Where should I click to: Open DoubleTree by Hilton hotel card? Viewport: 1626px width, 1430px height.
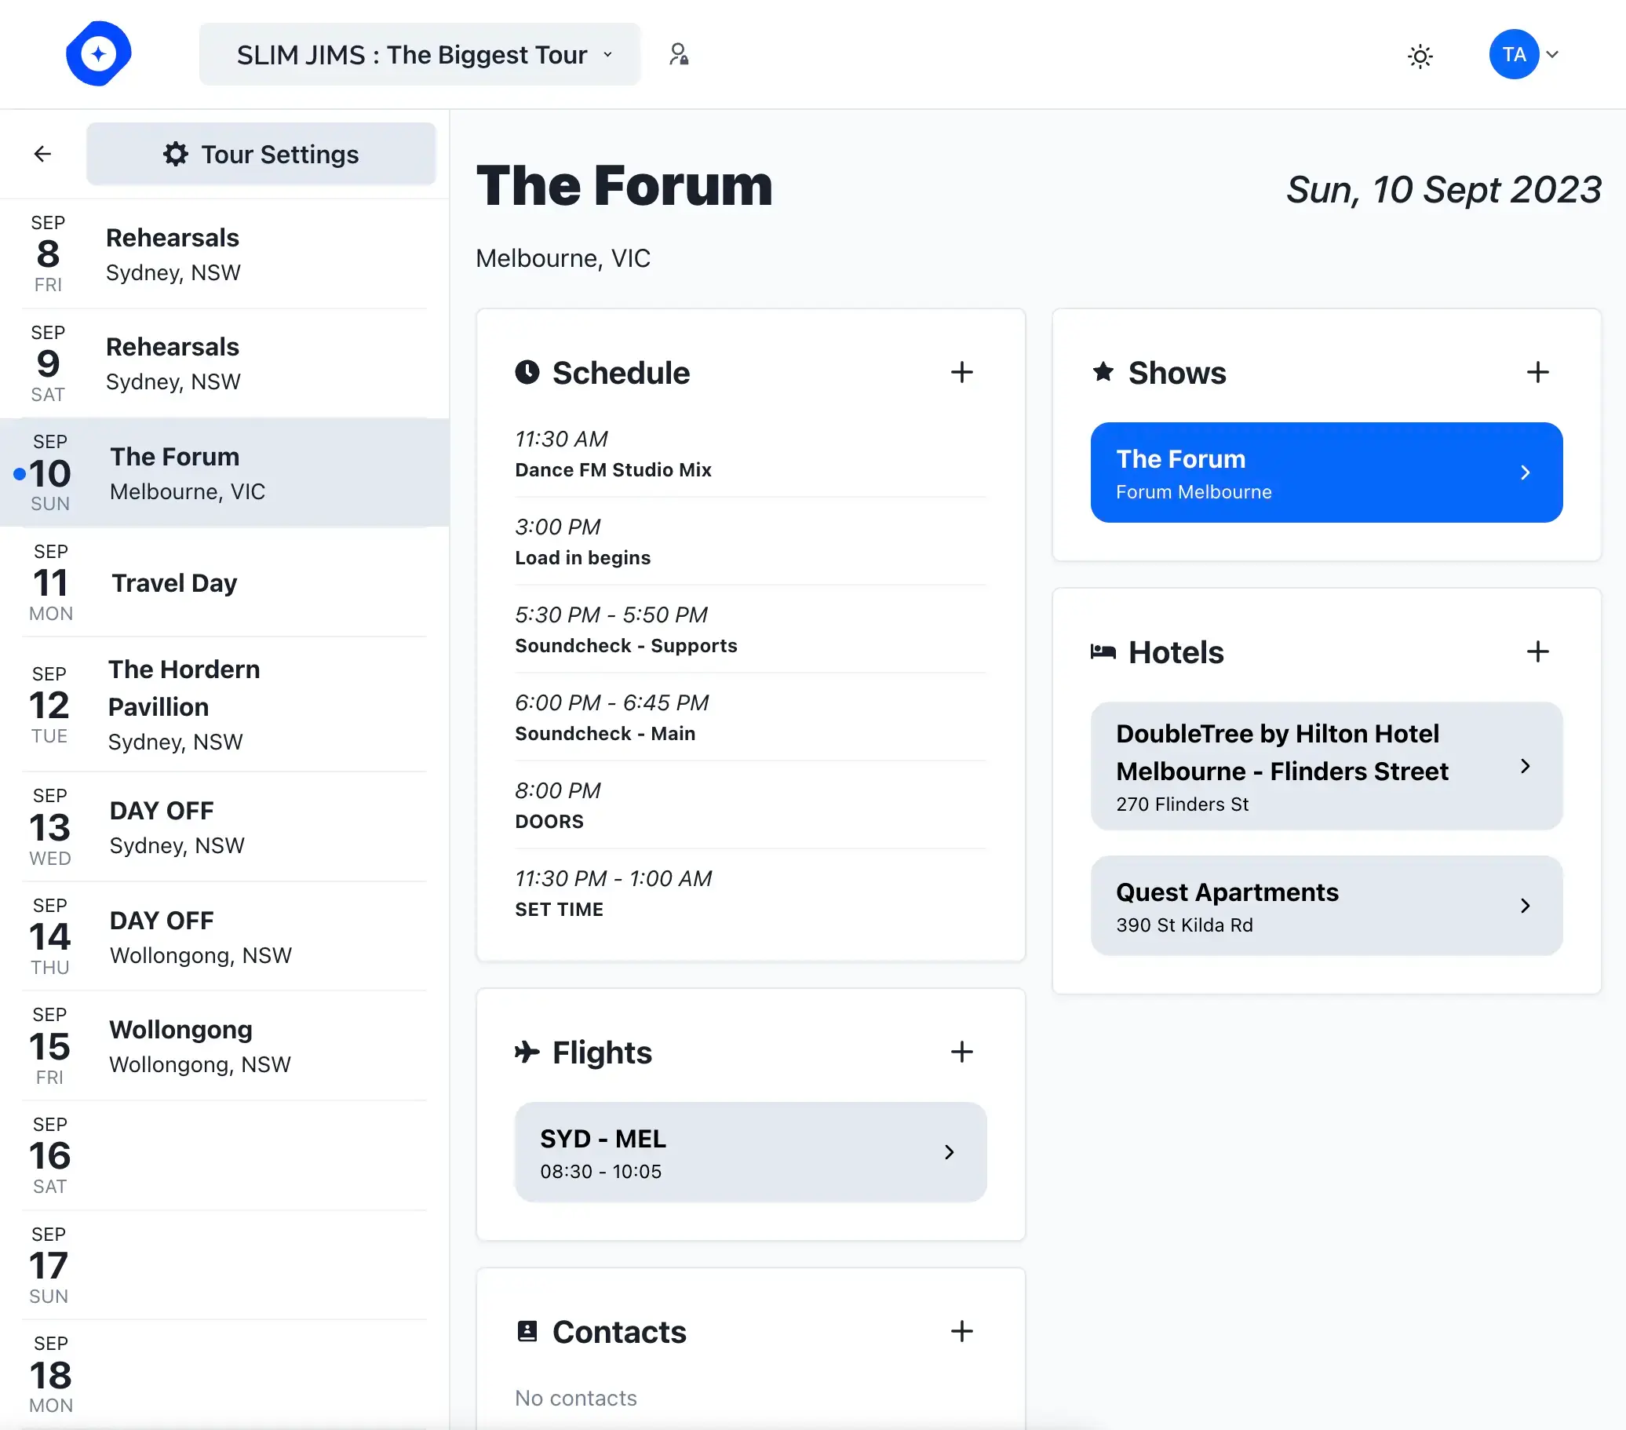[1326, 766]
